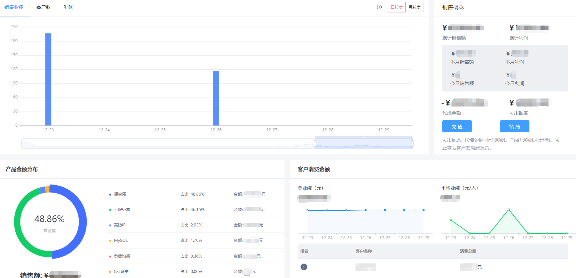Click 累计利润 label
The image size is (576, 278).
pyautogui.click(x=519, y=38)
